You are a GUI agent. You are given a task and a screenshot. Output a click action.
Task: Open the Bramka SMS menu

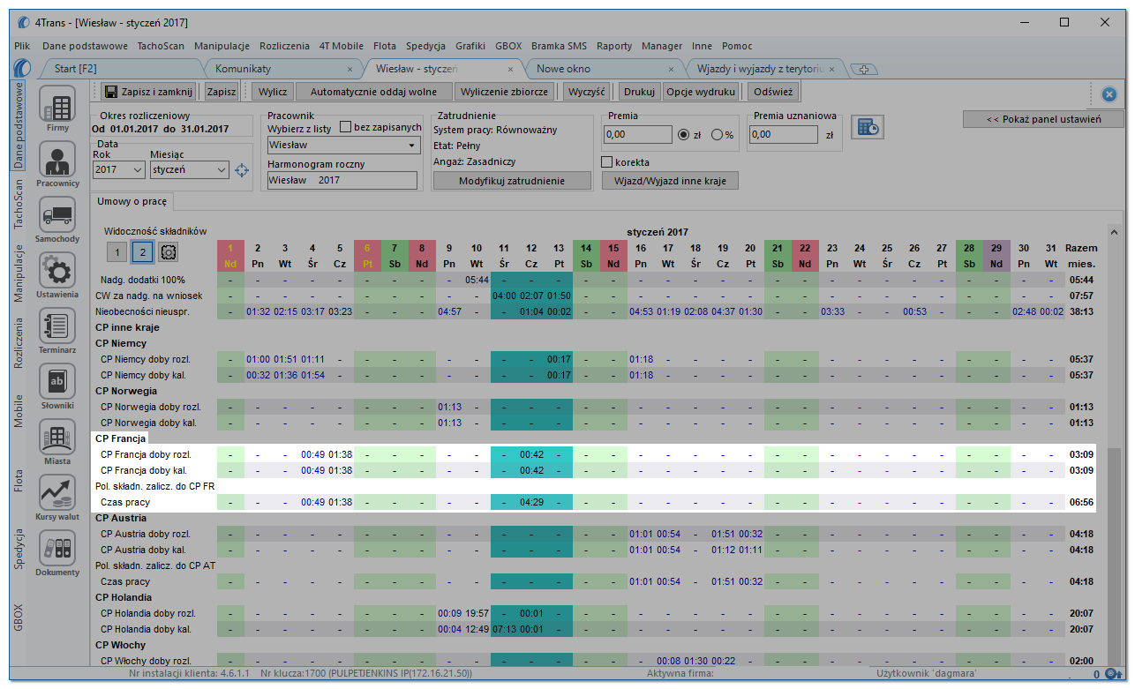560,46
